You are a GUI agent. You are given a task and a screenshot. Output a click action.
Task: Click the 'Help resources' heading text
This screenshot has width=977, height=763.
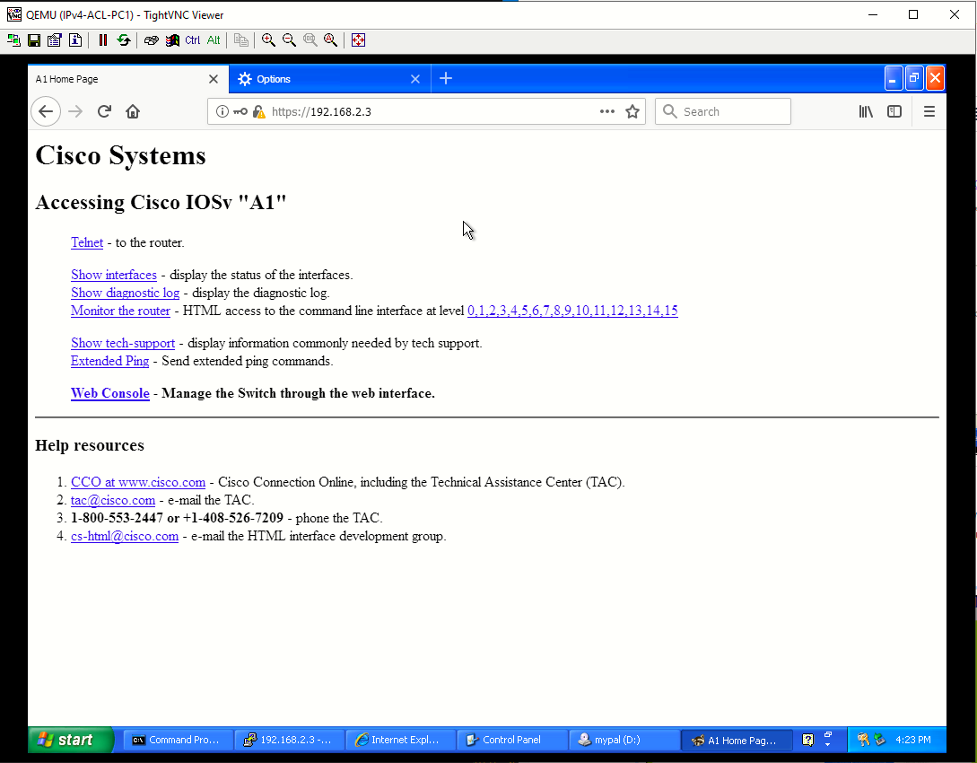[90, 445]
